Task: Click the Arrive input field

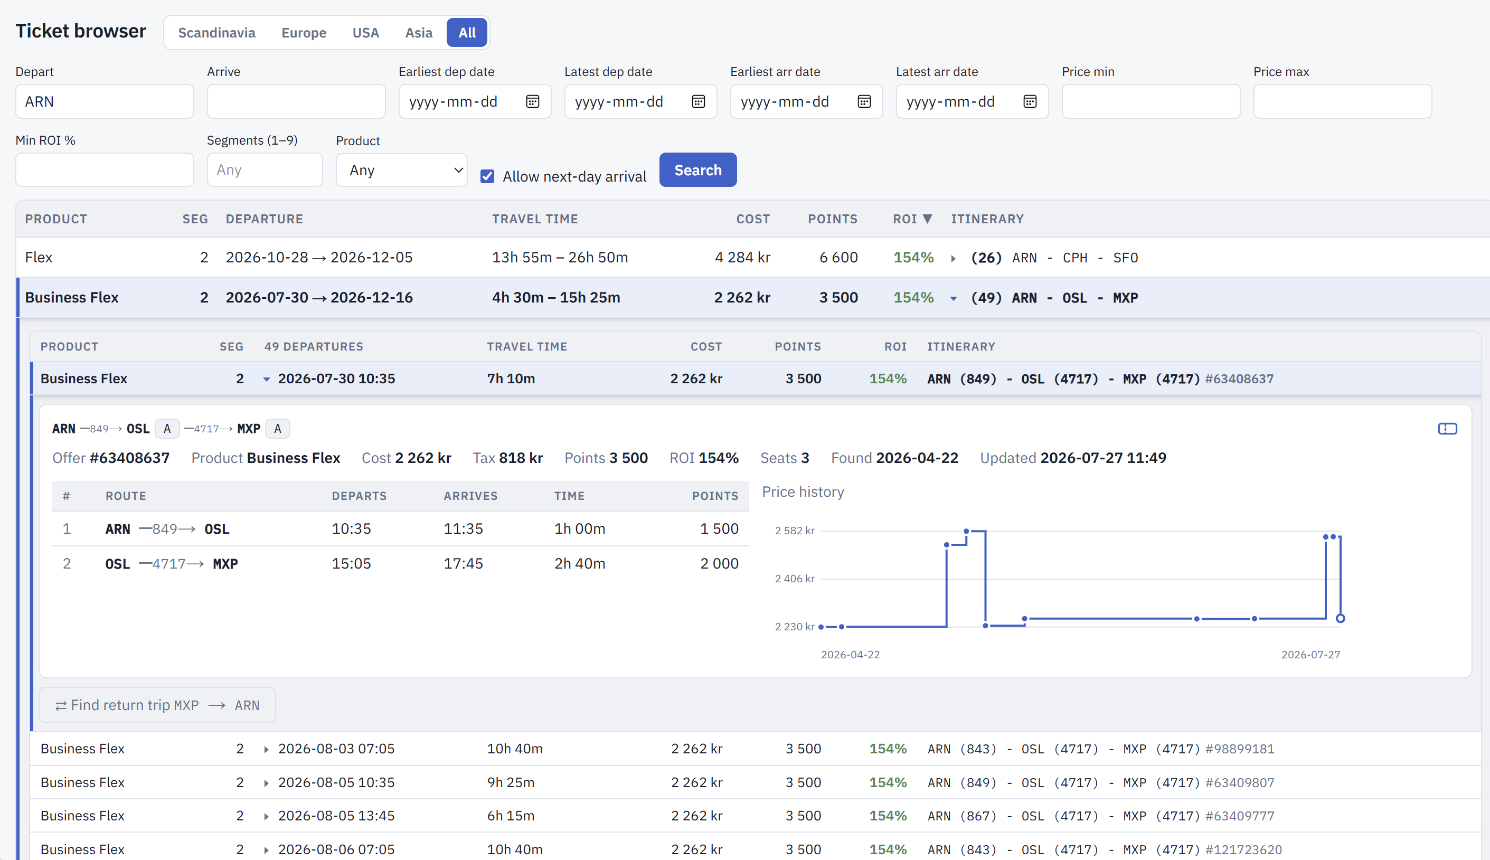Action: (296, 101)
